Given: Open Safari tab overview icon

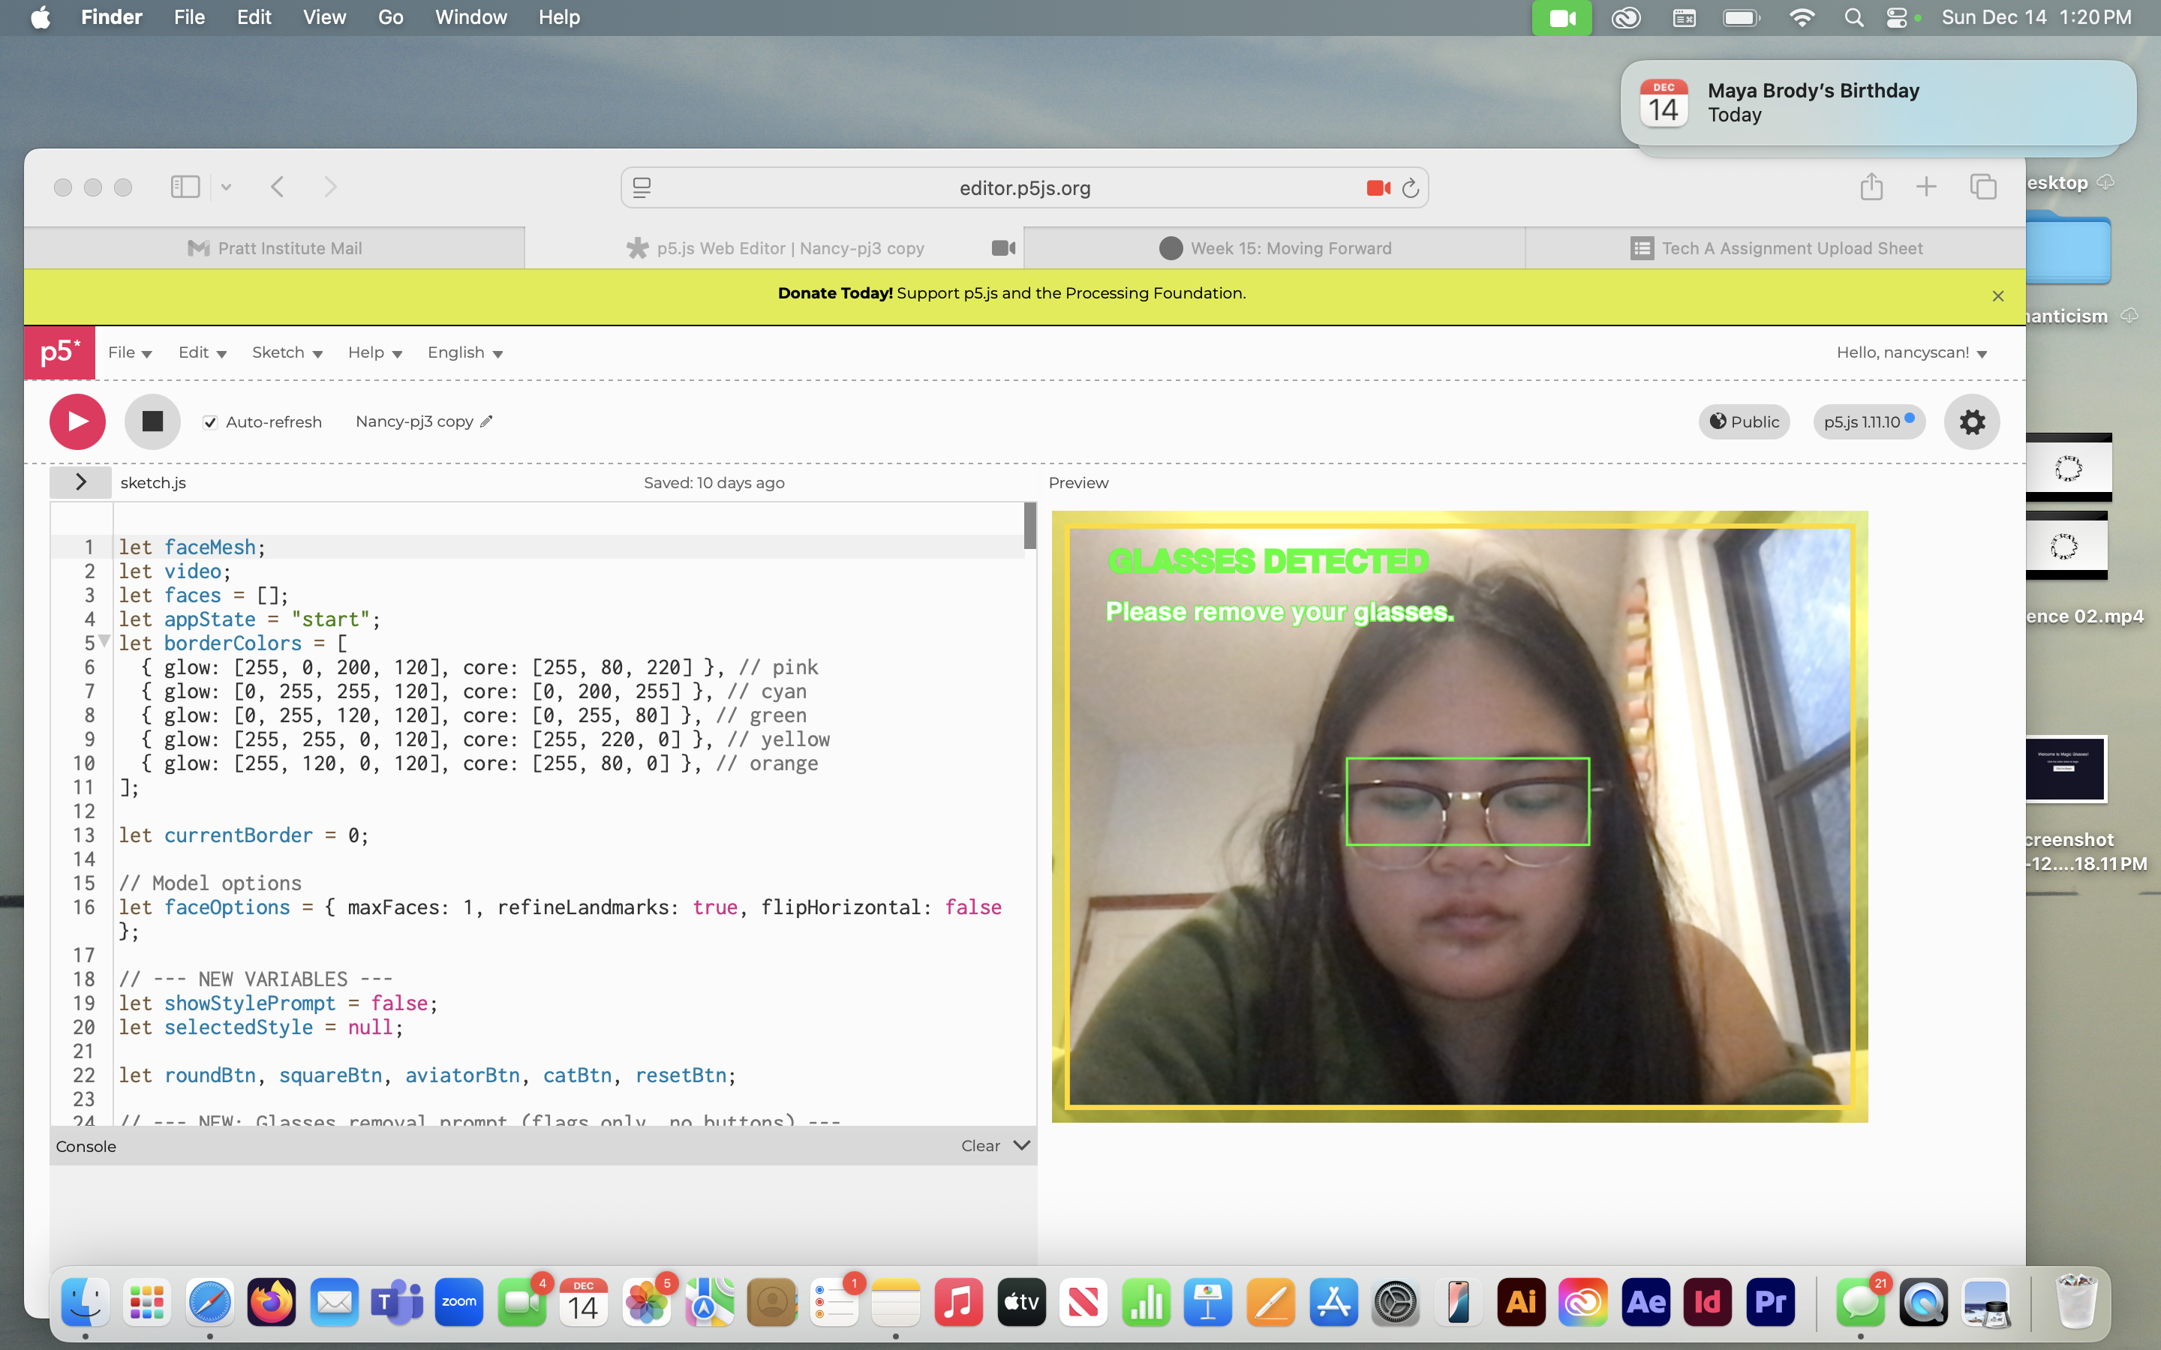Looking at the screenshot, I should tap(1982, 187).
